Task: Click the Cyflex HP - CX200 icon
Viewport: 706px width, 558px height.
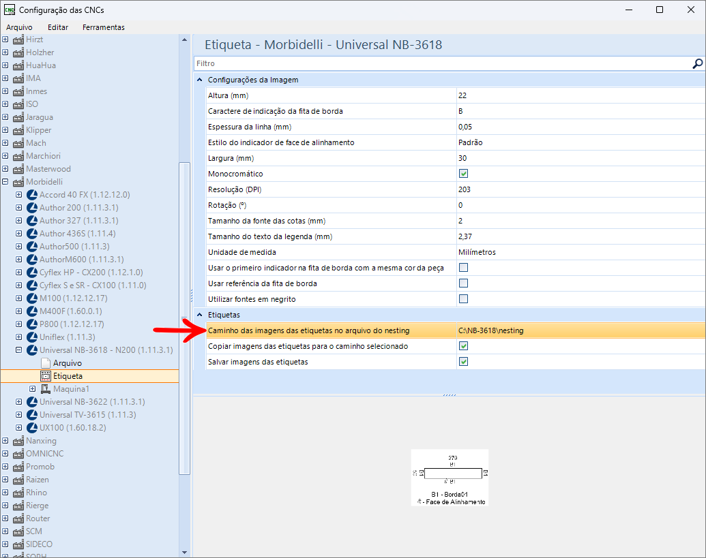Action: (x=32, y=273)
